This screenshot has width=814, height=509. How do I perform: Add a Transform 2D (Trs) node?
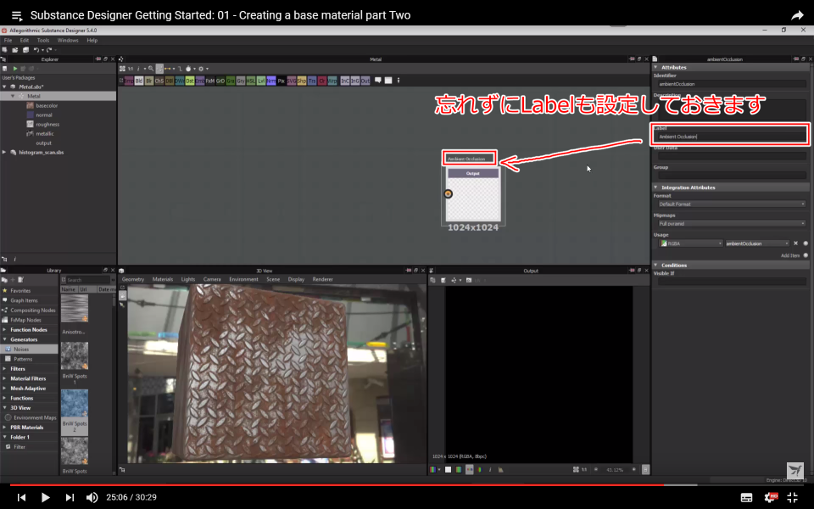[x=312, y=81]
